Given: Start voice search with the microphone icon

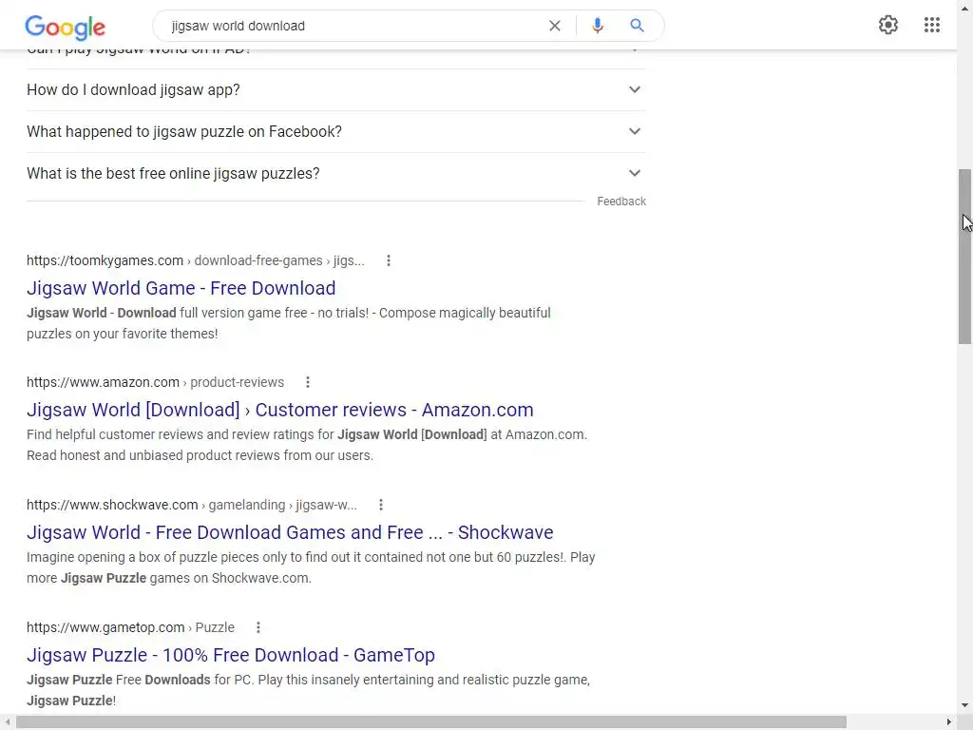Looking at the screenshot, I should 597,26.
